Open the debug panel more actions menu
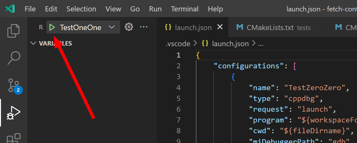This screenshot has height=143, width=357. click(x=144, y=27)
